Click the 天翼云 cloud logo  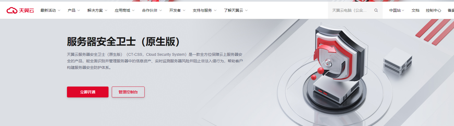[20, 10]
